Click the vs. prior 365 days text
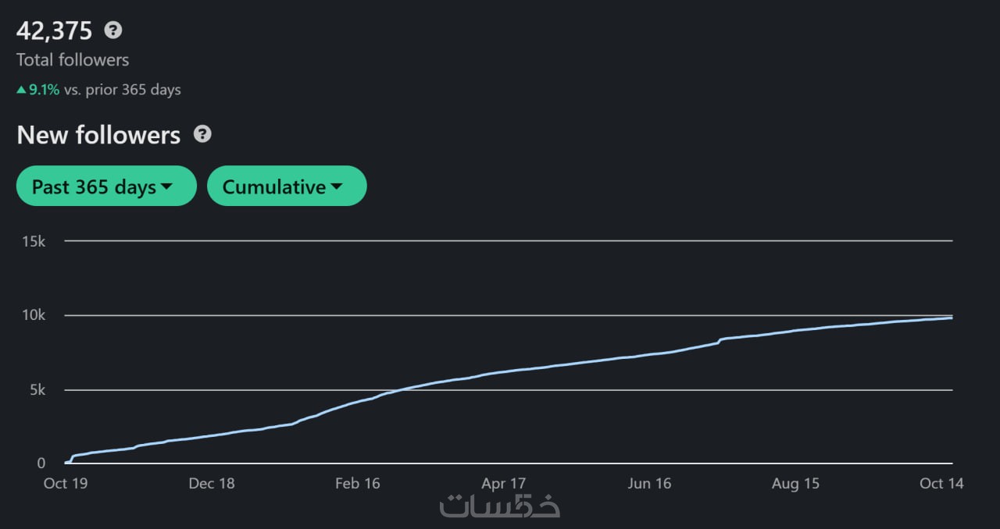Image resolution: width=1000 pixels, height=529 pixels. [123, 90]
